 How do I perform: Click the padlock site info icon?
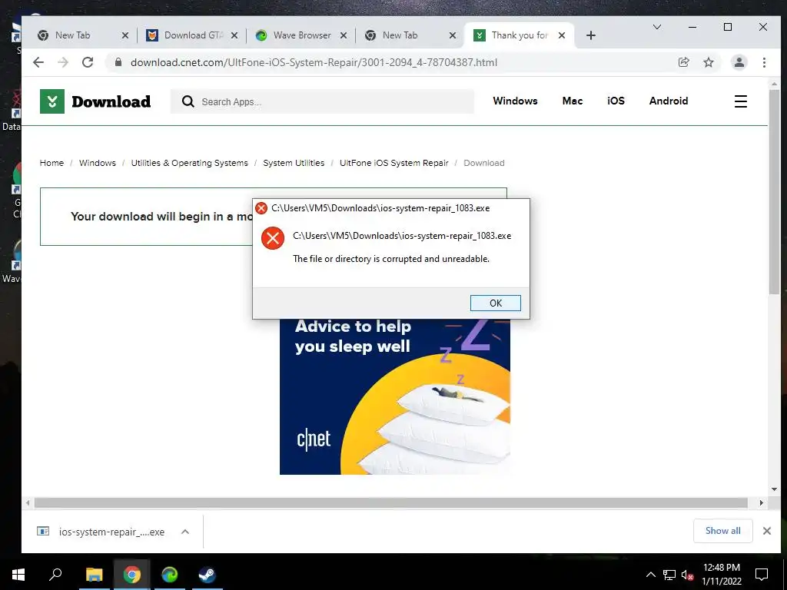point(118,62)
